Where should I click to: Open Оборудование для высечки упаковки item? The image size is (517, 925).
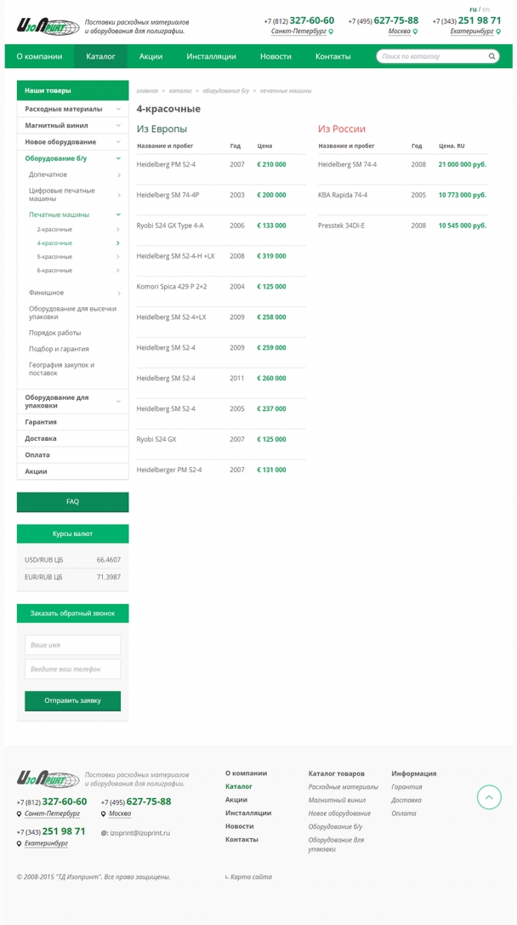(73, 312)
